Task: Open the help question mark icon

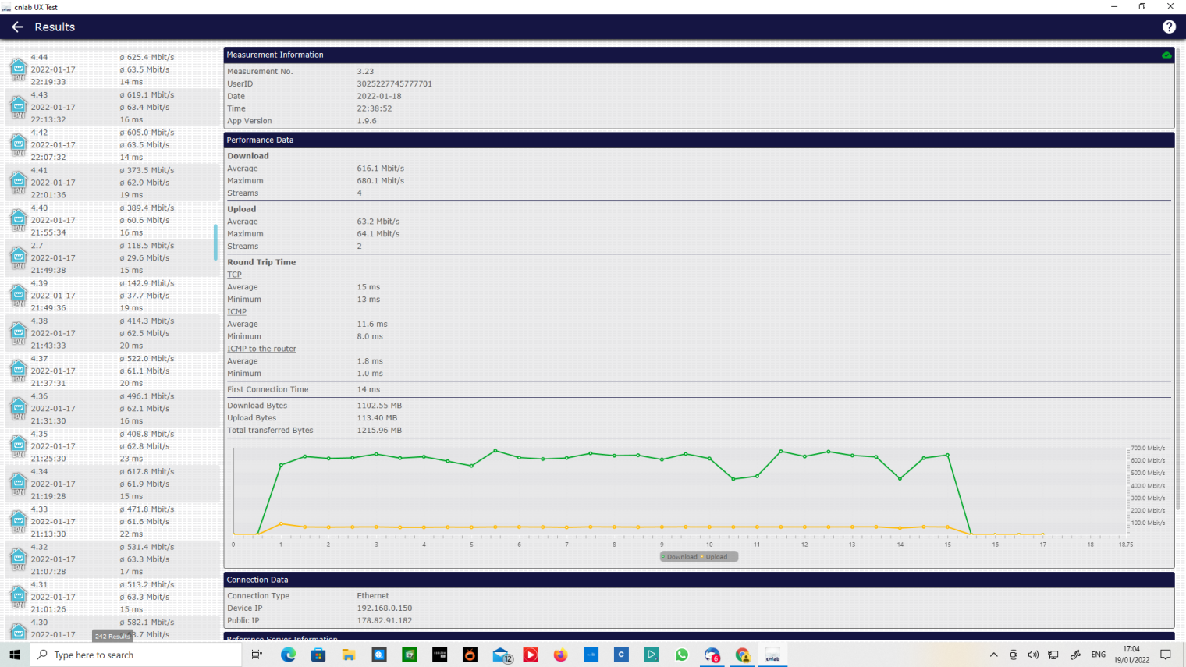Action: [1169, 27]
